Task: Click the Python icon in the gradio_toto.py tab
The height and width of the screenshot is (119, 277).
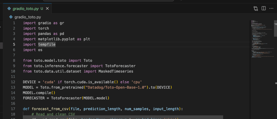Action: pos(9,9)
